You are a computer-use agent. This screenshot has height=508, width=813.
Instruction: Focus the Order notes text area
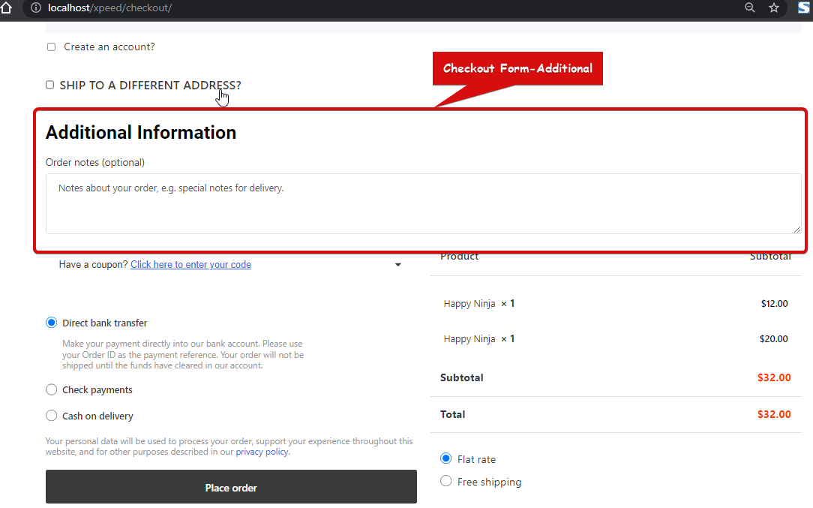point(423,203)
